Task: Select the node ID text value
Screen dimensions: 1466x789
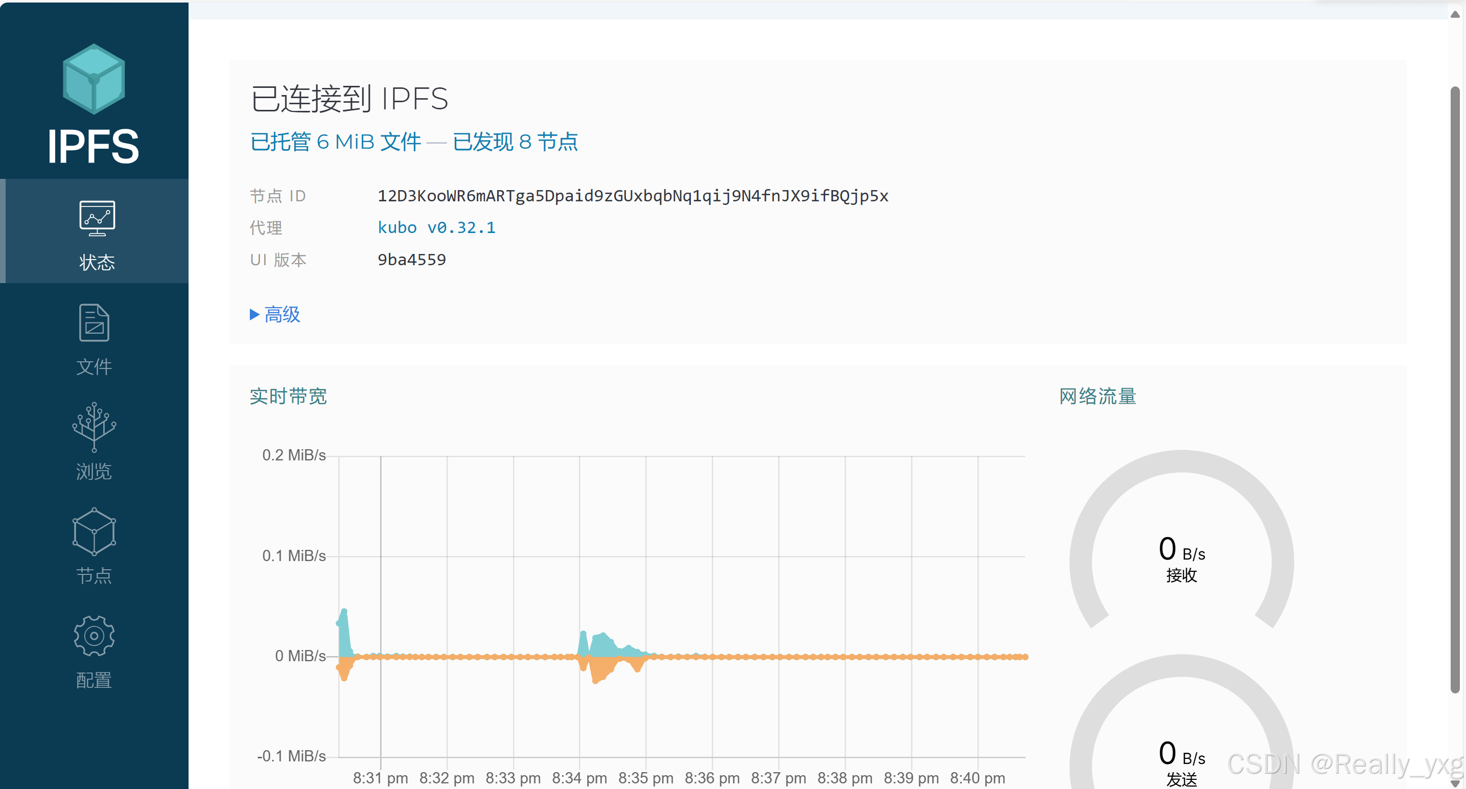Action: pos(633,196)
